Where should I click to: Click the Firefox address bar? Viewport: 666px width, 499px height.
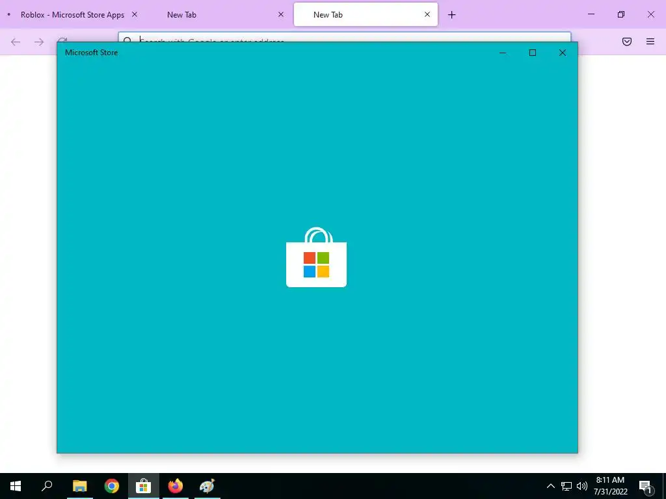[345, 37]
